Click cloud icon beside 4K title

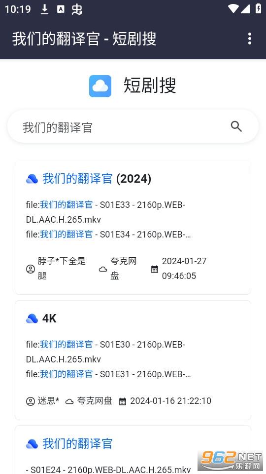[x=32, y=318]
